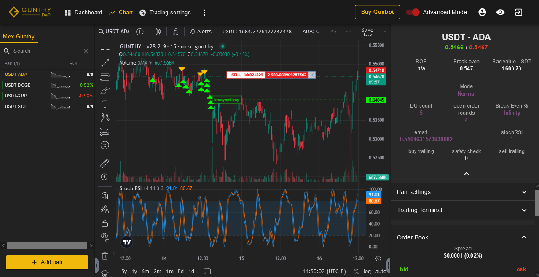The width and height of the screenshot is (539, 277).
Task: Select the USDT-XRP pair row
Action: (47, 96)
